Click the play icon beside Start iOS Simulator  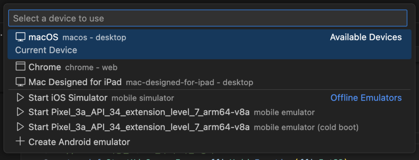[x=20, y=98]
